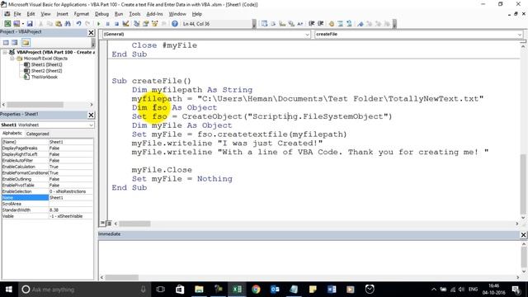Toggle bookmark with the blue flag icon
528x297 pixels.
pos(361,24)
